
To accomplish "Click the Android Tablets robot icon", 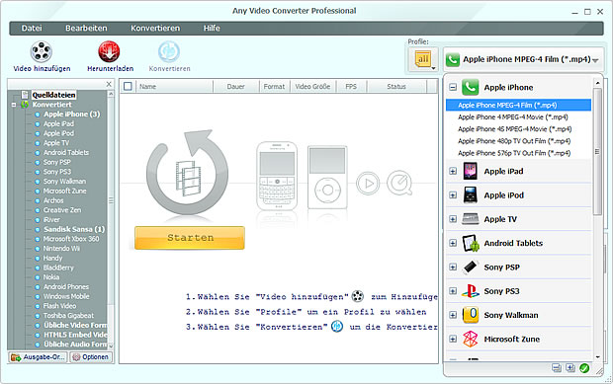I will pyautogui.click(x=471, y=243).
